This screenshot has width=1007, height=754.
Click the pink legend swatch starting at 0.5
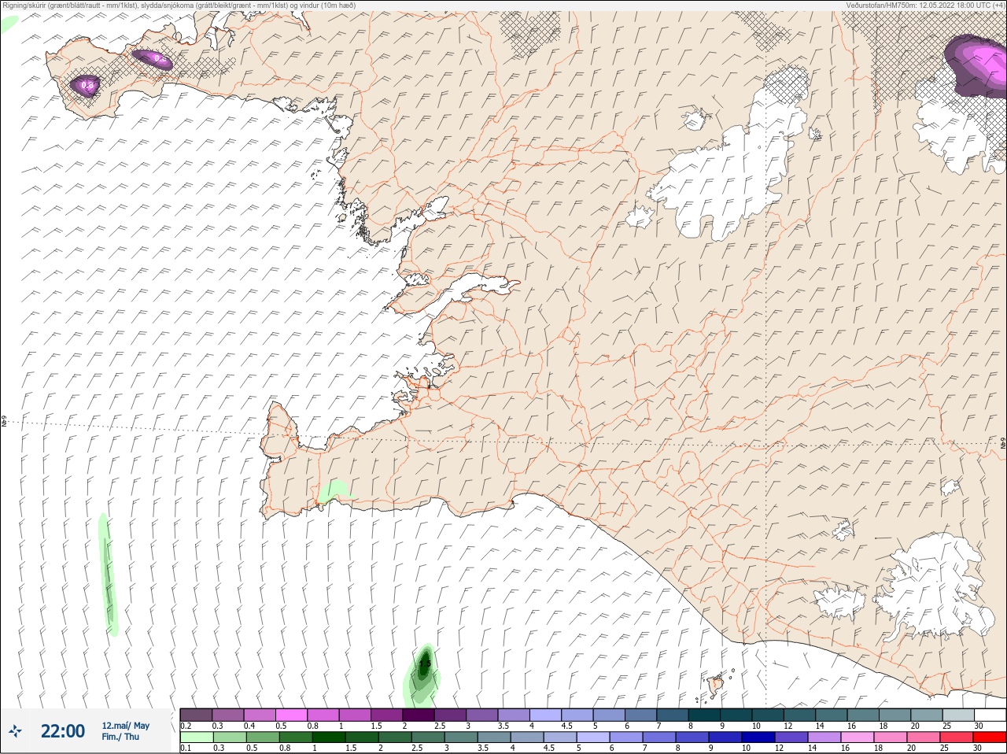[291, 715]
